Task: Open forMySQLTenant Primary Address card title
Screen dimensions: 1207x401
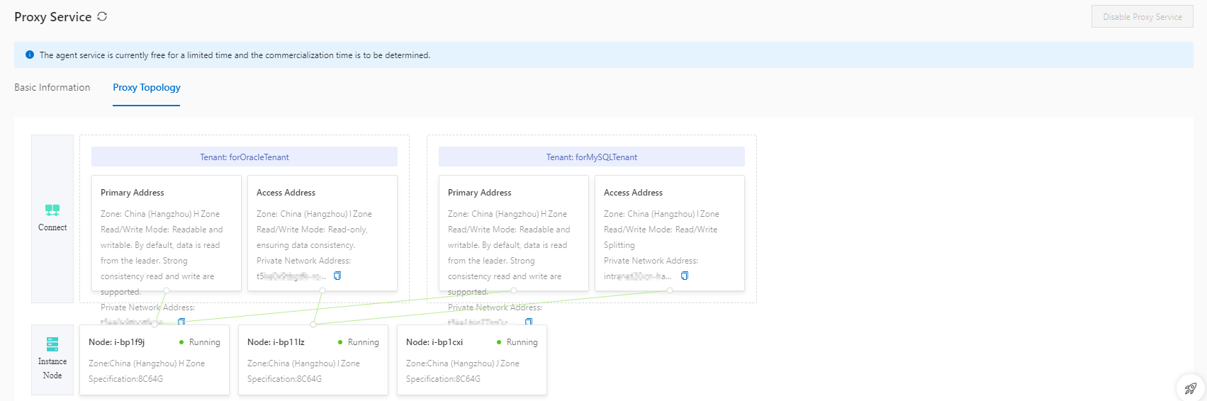Action: pyautogui.click(x=480, y=193)
